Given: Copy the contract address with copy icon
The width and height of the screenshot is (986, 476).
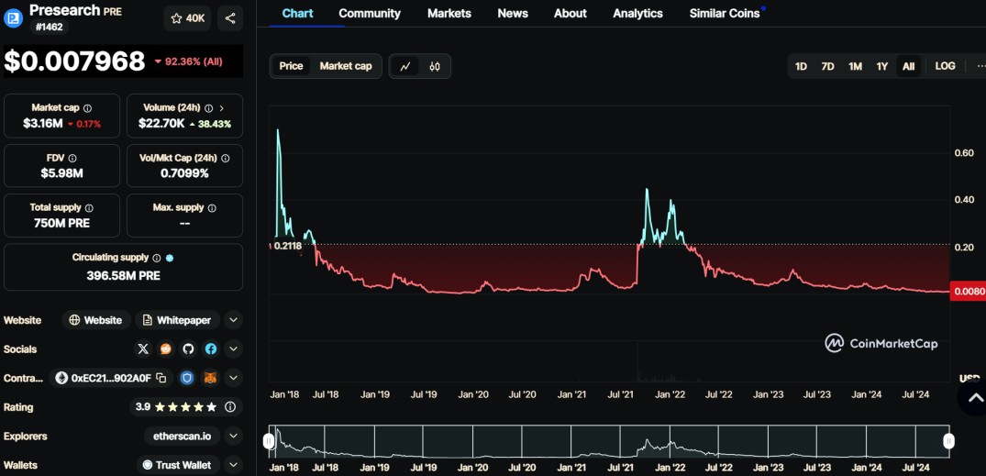Looking at the screenshot, I should pyautogui.click(x=161, y=378).
